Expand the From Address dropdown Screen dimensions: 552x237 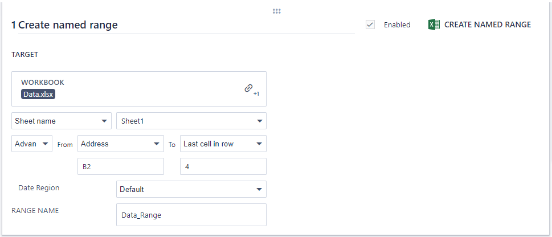(120, 144)
